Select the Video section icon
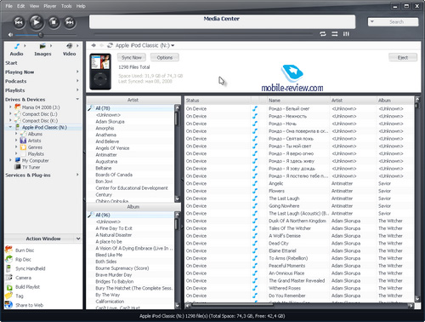This screenshot has height=322, width=425. coord(70,46)
